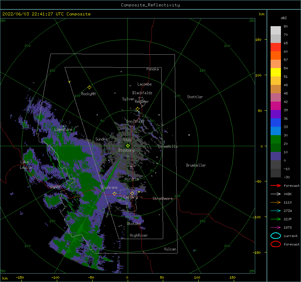
Task: Click the orange 111V arrow in legend
Action: pos(276,202)
